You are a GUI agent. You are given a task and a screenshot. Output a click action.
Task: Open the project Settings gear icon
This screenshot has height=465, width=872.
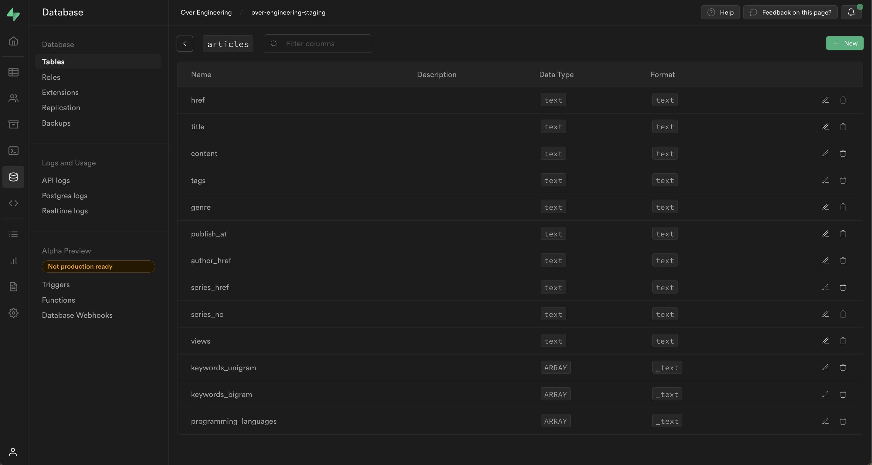pyautogui.click(x=14, y=313)
